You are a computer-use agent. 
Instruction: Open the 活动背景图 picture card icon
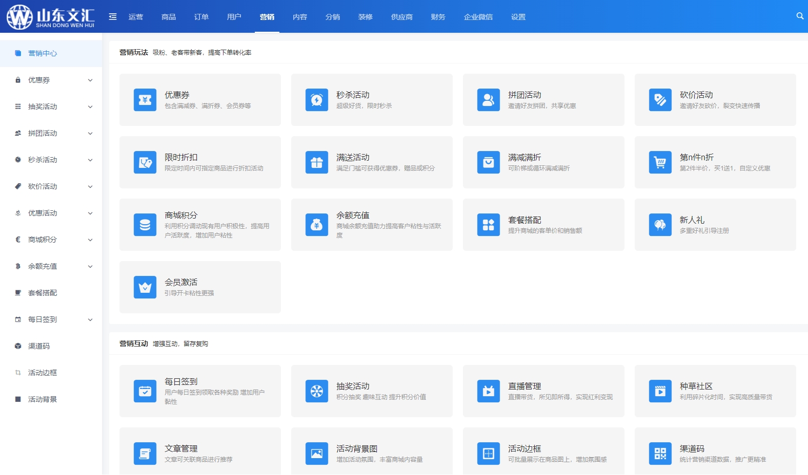click(317, 454)
